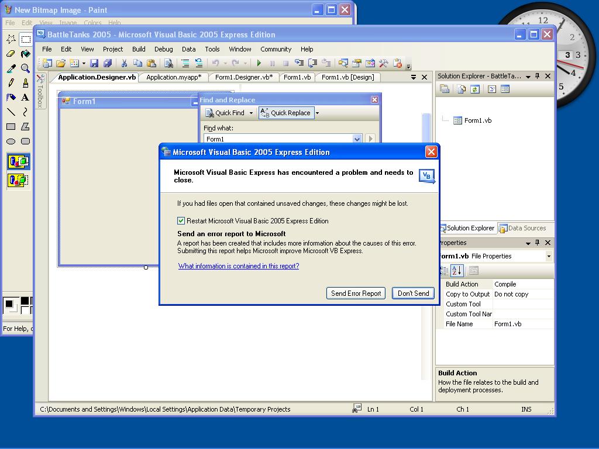This screenshot has height=449, width=599.
Task: Click View Designer icon in Solution Explorer
Action: pos(505,89)
